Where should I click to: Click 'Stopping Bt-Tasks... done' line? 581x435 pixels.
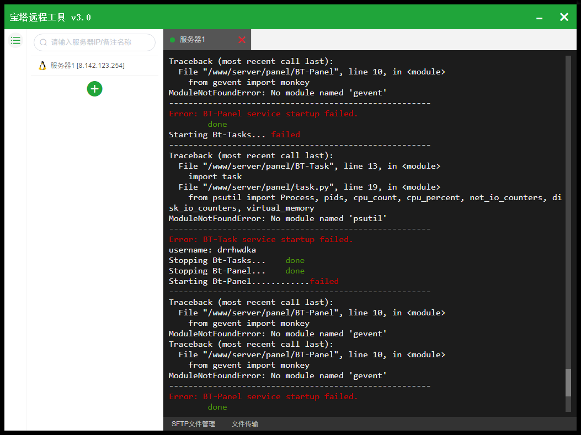(237, 261)
